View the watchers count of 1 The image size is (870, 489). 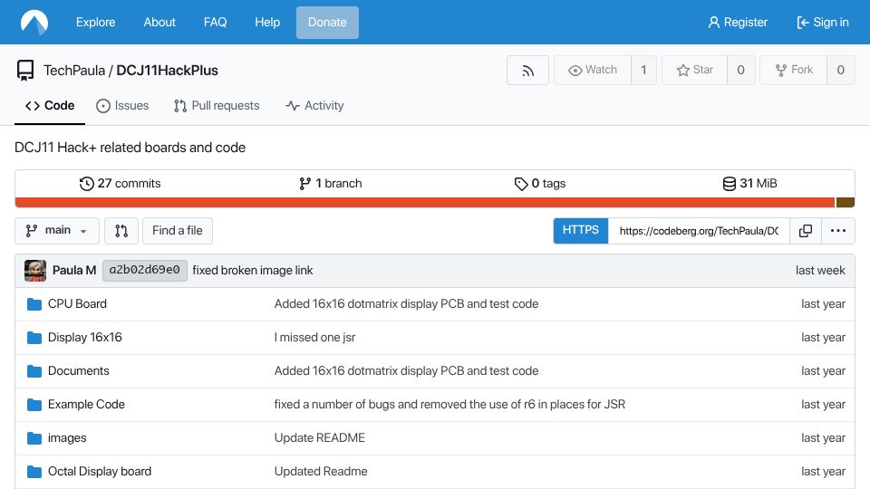(x=643, y=71)
